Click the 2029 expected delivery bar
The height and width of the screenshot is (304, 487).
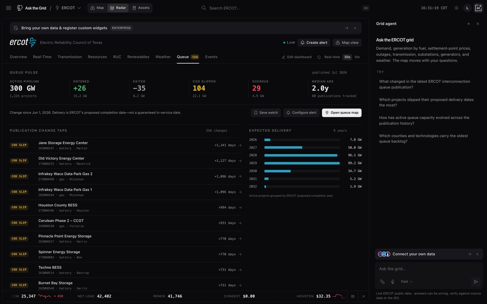coord(302,163)
